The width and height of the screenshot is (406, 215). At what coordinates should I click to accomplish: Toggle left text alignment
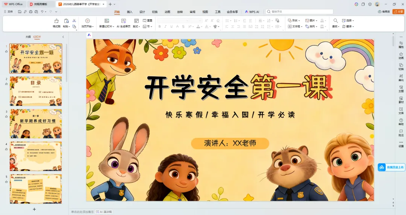227,26
